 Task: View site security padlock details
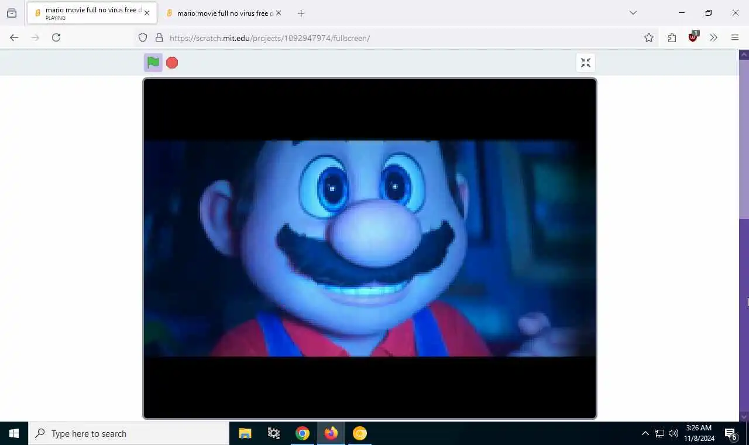(159, 38)
